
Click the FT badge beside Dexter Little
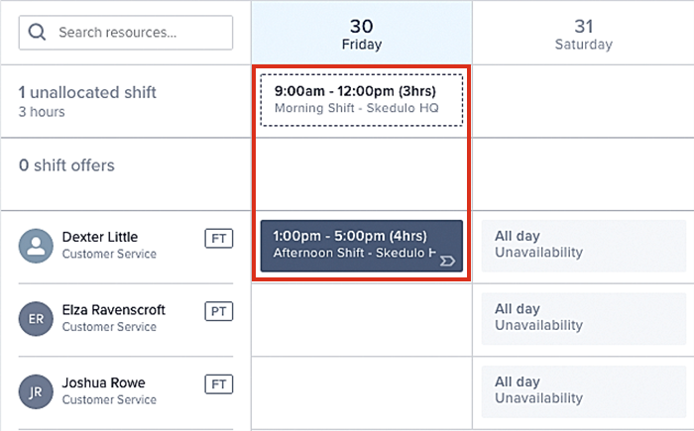point(218,238)
